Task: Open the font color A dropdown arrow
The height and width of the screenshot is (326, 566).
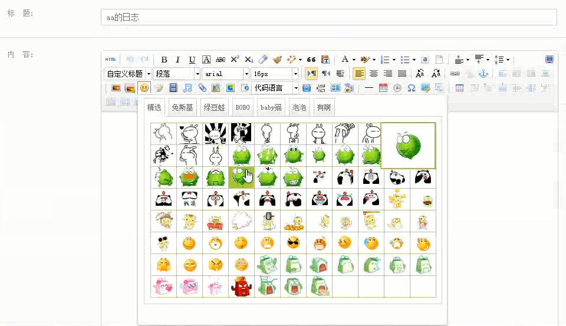Action: point(354,60)
